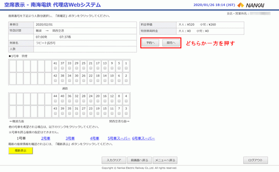
Task: Select seat 33 checkbox
Action: pyautogui.click(x=70, y=68)
